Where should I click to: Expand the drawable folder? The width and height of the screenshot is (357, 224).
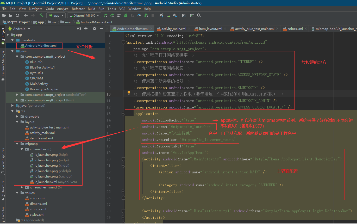17,117
